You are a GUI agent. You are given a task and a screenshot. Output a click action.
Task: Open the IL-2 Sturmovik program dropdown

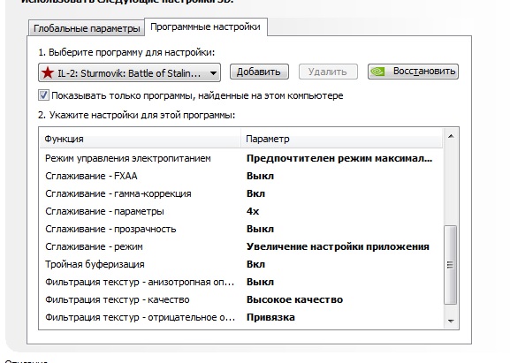pos(129,72)
